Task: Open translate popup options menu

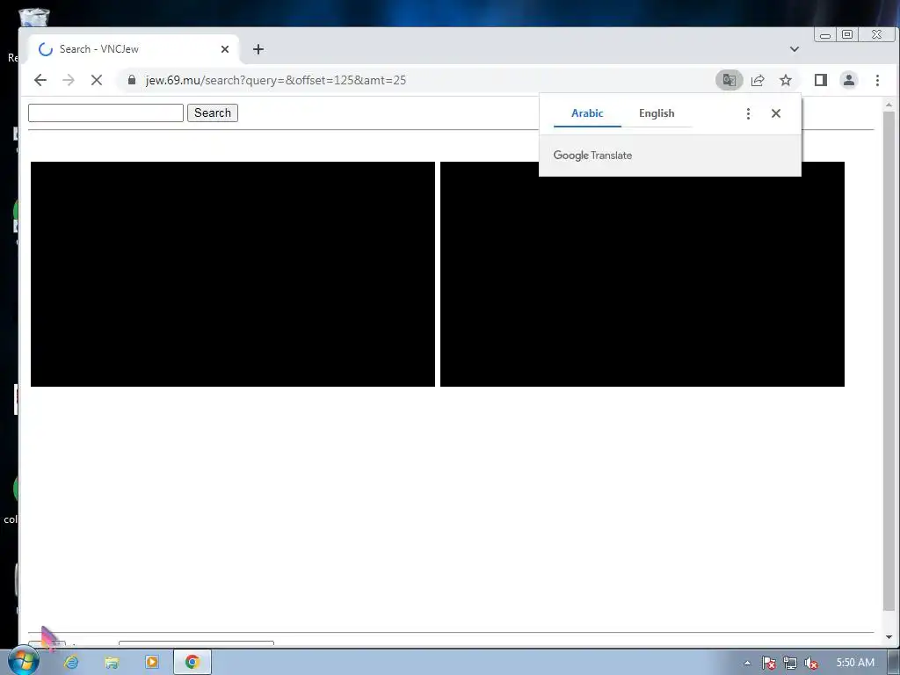Action: pos(748,113)
